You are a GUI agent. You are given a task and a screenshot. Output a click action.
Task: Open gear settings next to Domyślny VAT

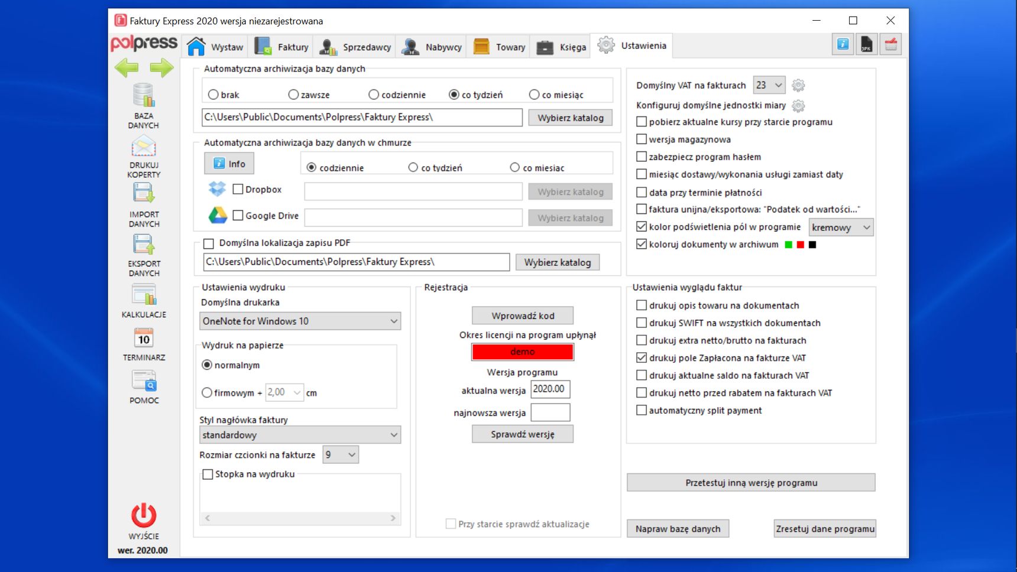[x=798, y=86]
